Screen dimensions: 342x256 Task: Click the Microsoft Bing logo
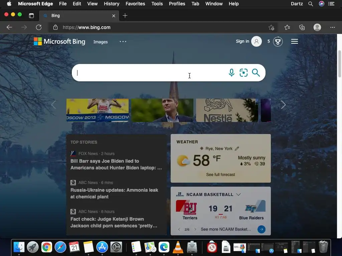tap(59, 41)
